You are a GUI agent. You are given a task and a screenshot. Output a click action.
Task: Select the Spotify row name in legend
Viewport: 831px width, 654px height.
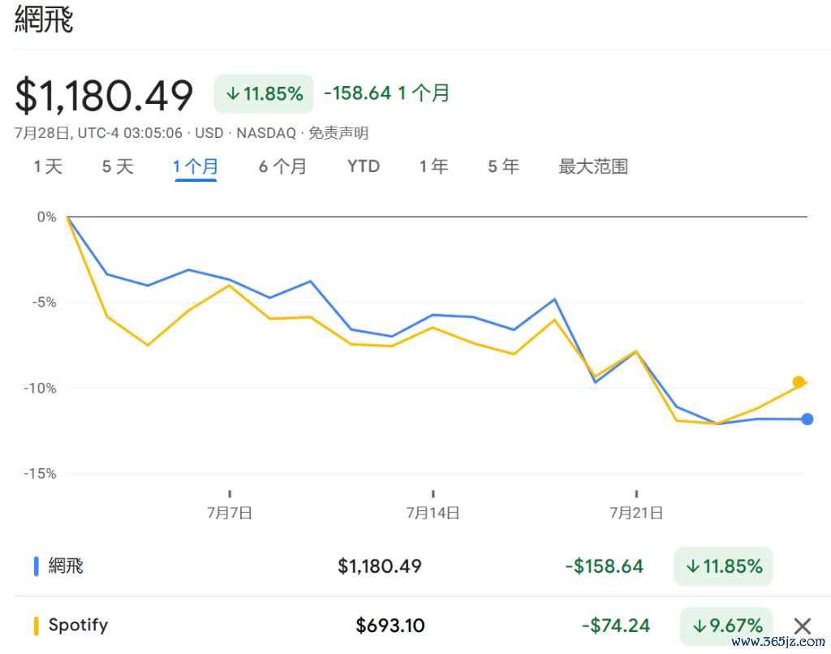[x=78, y=626]
